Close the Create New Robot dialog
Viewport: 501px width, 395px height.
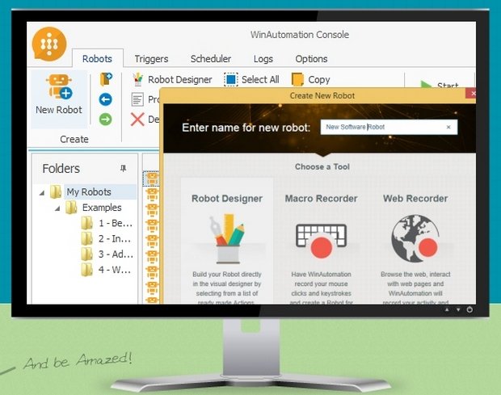471,93
